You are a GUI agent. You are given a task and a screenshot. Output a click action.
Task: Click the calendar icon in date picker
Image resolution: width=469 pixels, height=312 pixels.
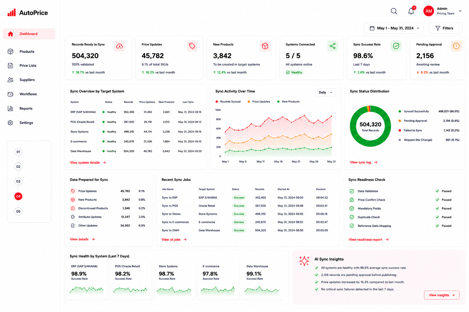(372, 28)
